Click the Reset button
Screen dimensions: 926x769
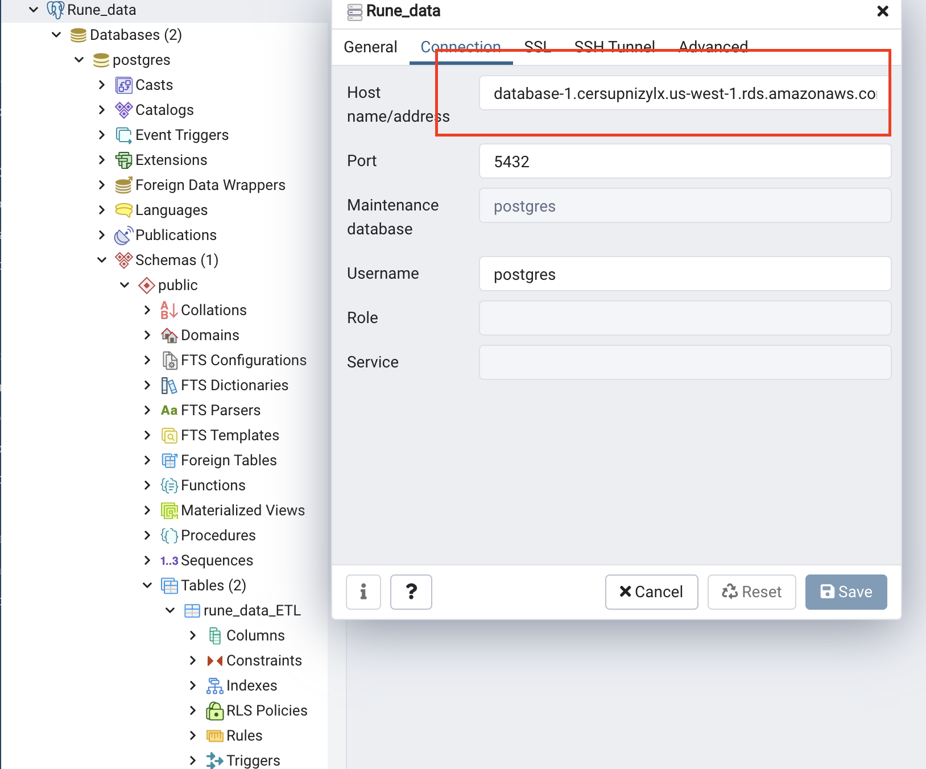coord(752,592)
